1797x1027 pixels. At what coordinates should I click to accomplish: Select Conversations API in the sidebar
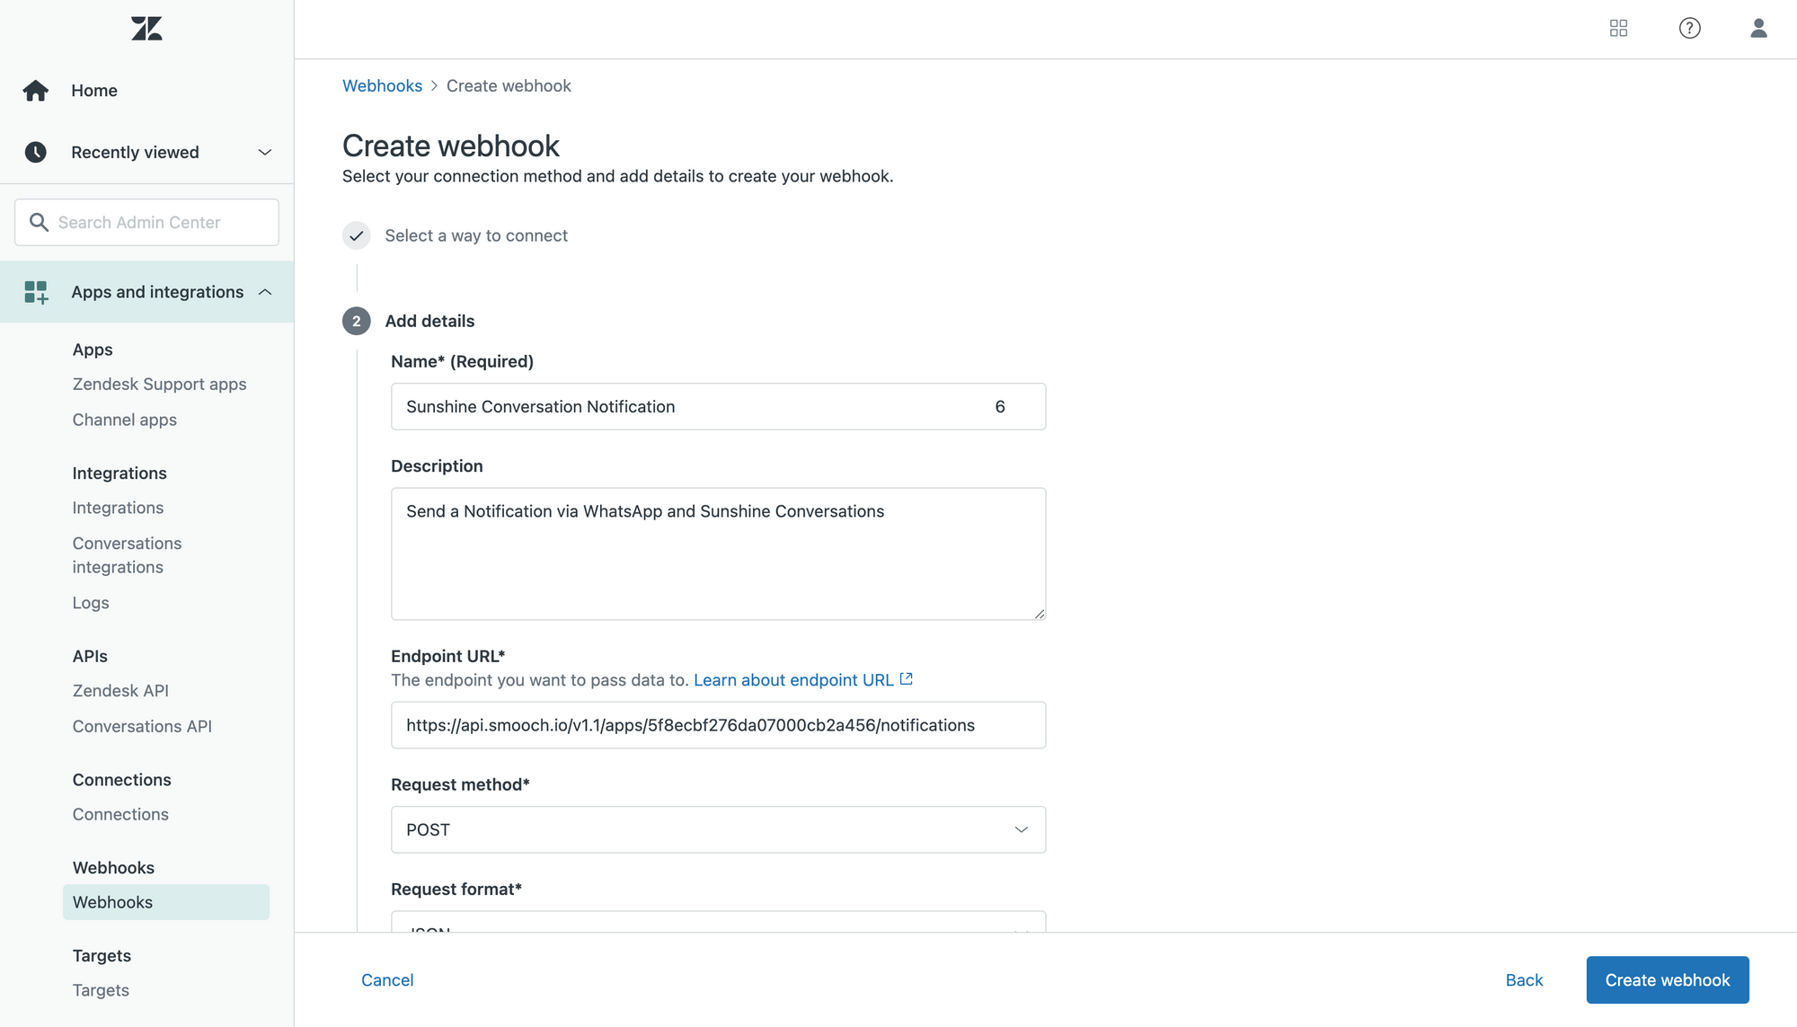142,727
